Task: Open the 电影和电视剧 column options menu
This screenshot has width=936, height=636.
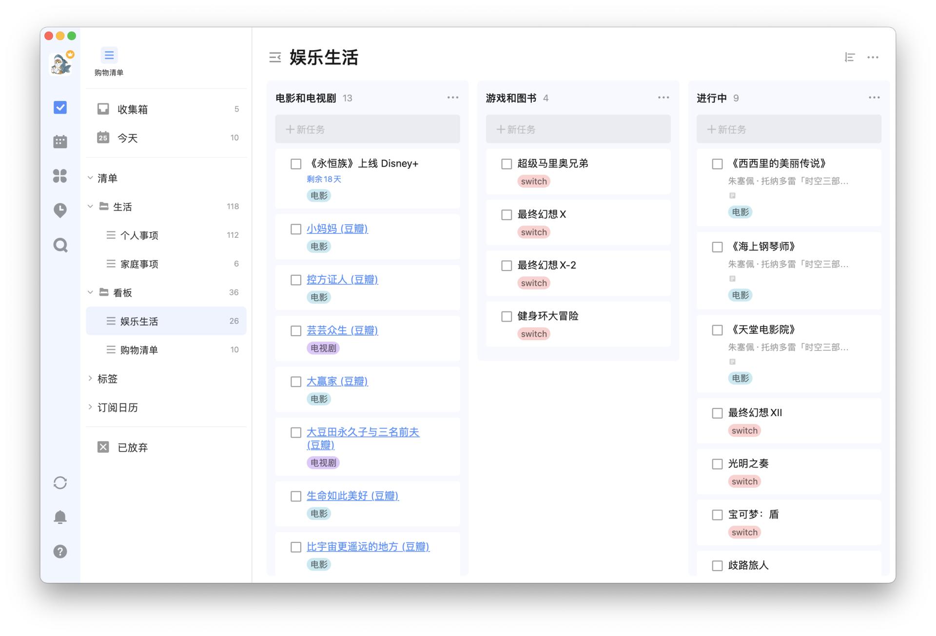Action: coord(452,97)
